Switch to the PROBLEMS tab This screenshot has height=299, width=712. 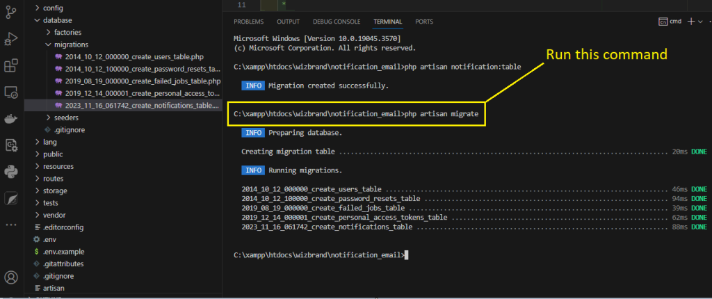point(248,22)
